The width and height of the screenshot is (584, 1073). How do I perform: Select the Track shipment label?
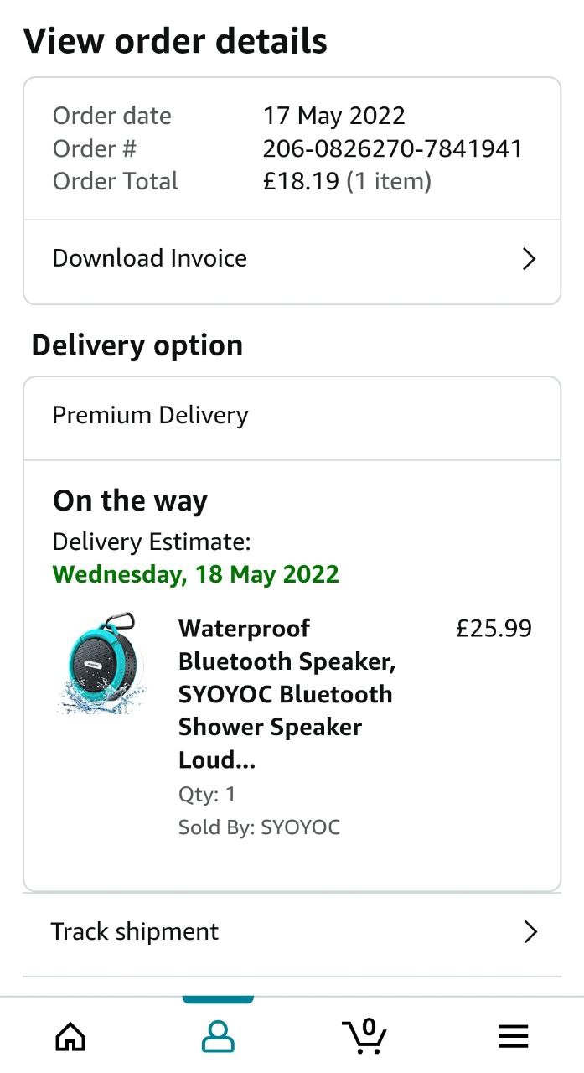pos(135,931)
